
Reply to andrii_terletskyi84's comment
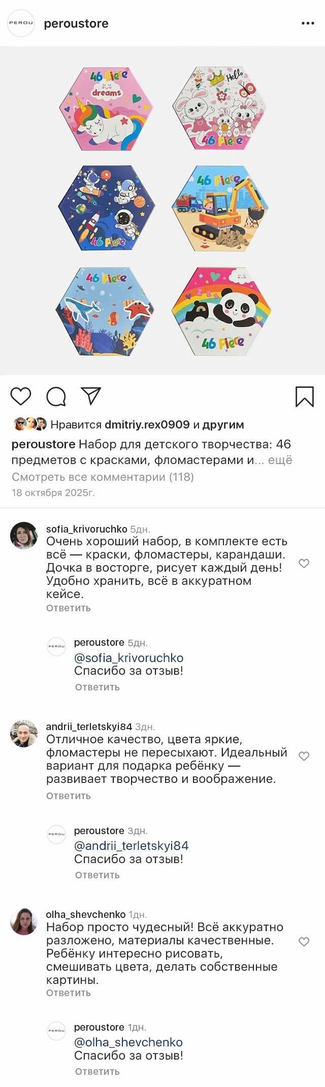click(68, 796)
